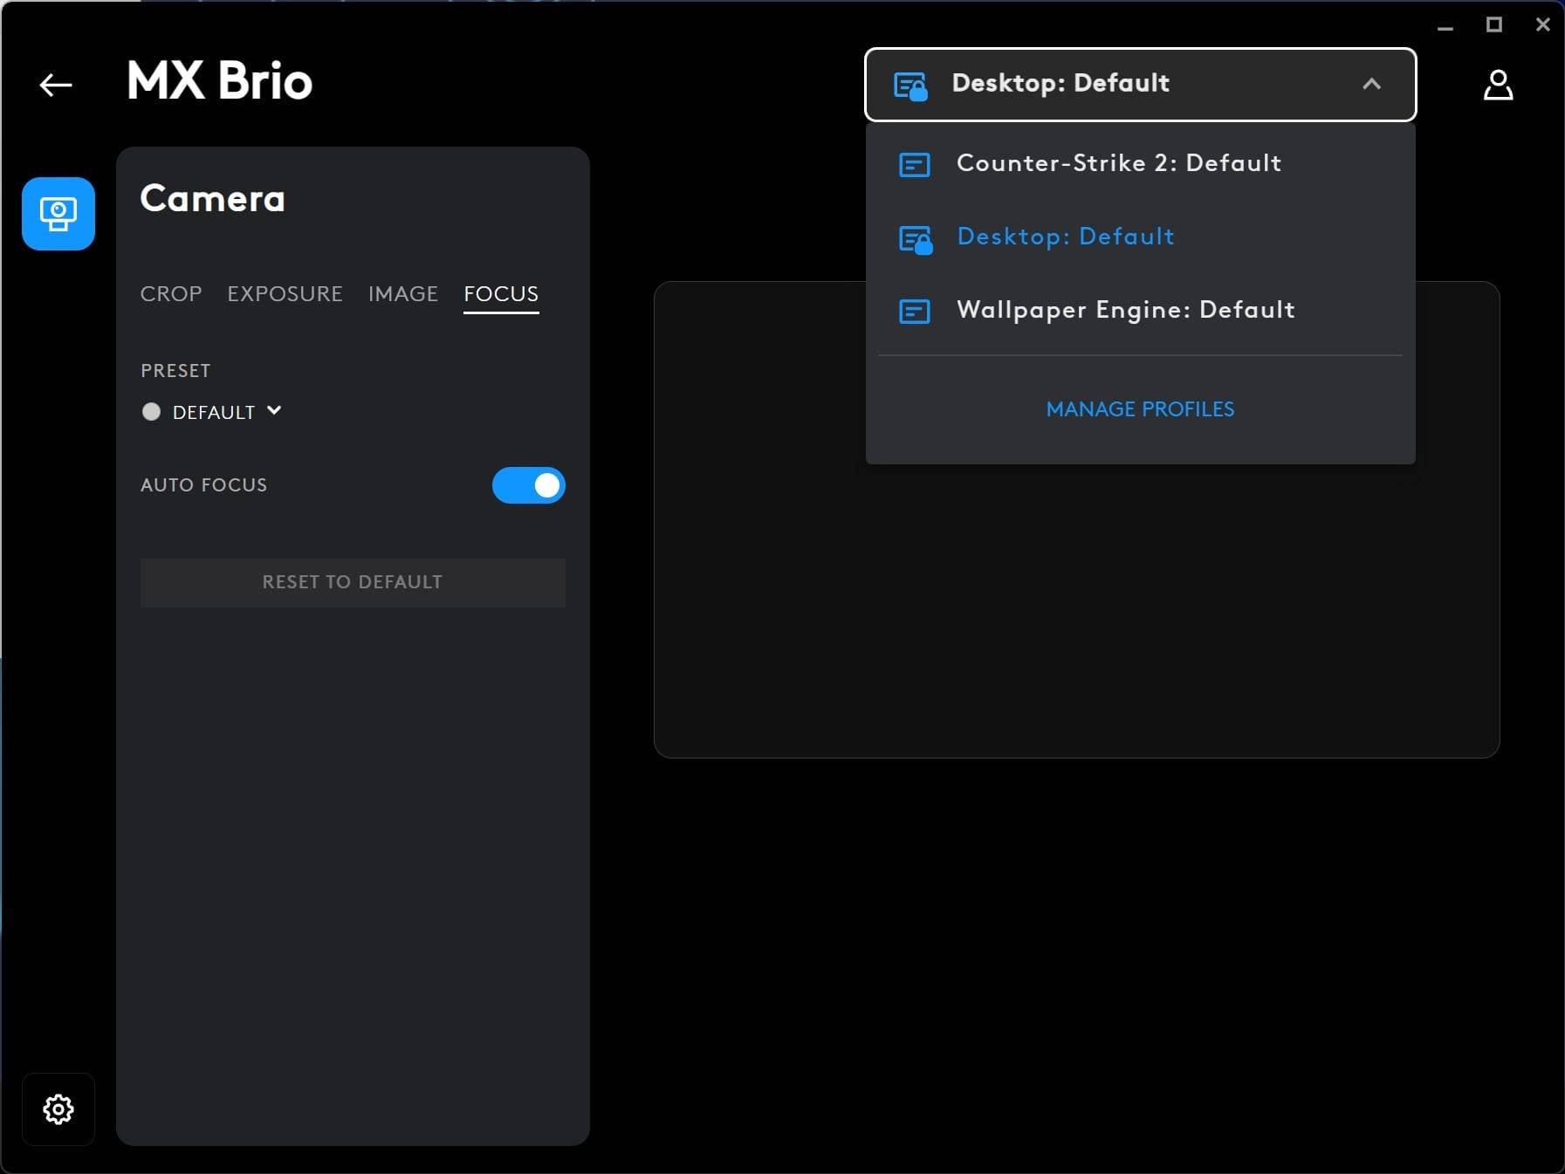Image resolution: width=1565 pixels, height=1174 pixels.
Task: Select the FOCUS tab
Action: [501, 294]
